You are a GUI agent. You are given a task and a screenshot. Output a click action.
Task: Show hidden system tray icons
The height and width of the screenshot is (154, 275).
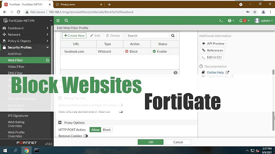(x=247, y=151)
